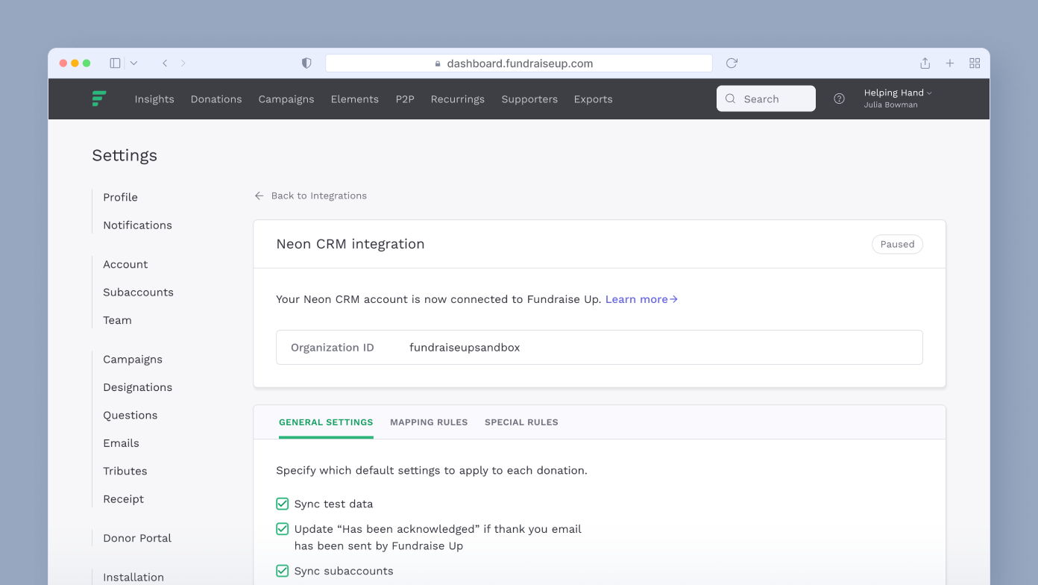Screen dimensions: 1038x585
Task: Switch to the General Settings tab
Action: (x=326, y=422)
